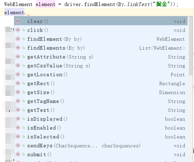194x162 pixels.
Task: Click the WebElement type in the code line
Action: (x=18, y=4)
